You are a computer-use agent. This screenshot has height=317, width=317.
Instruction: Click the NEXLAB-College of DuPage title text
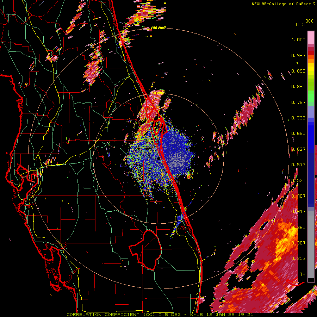tap(281, 4)
